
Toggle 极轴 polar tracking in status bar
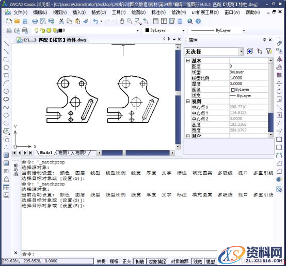coord(140,262)
